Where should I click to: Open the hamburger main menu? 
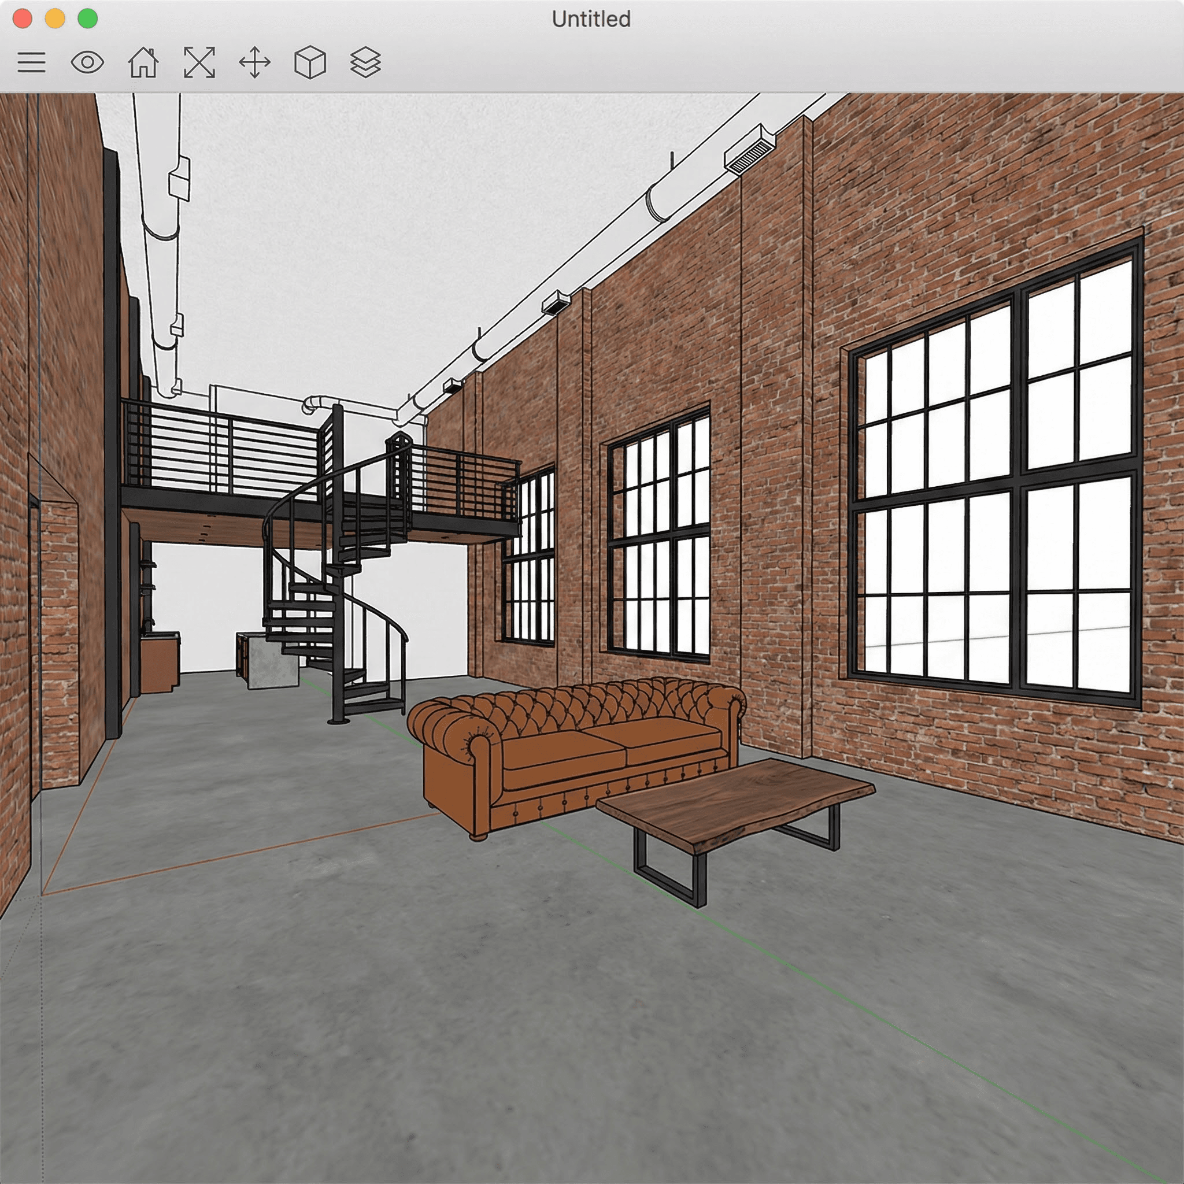pos(31,62)
